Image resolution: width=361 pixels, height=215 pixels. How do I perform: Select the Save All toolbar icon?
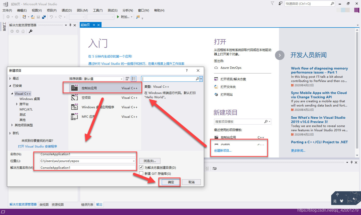pos(43,17)
